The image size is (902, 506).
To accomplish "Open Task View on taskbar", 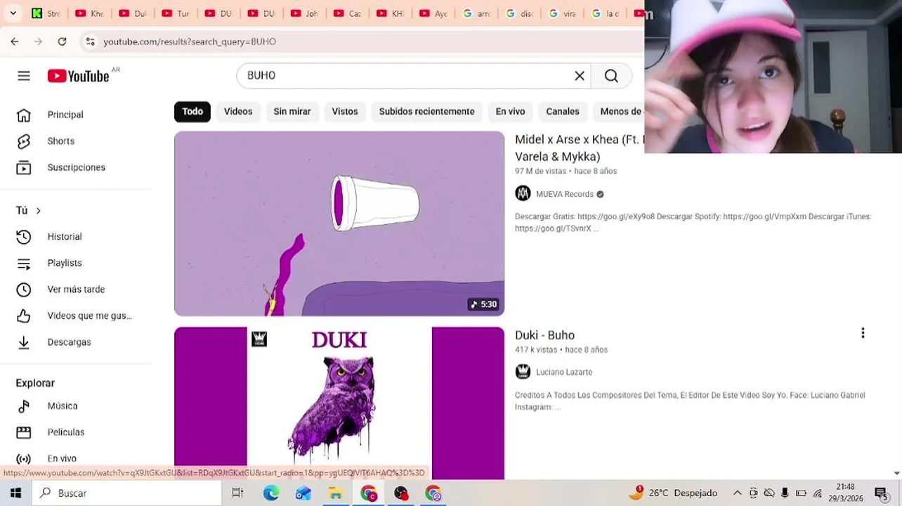I will (237, 493).
